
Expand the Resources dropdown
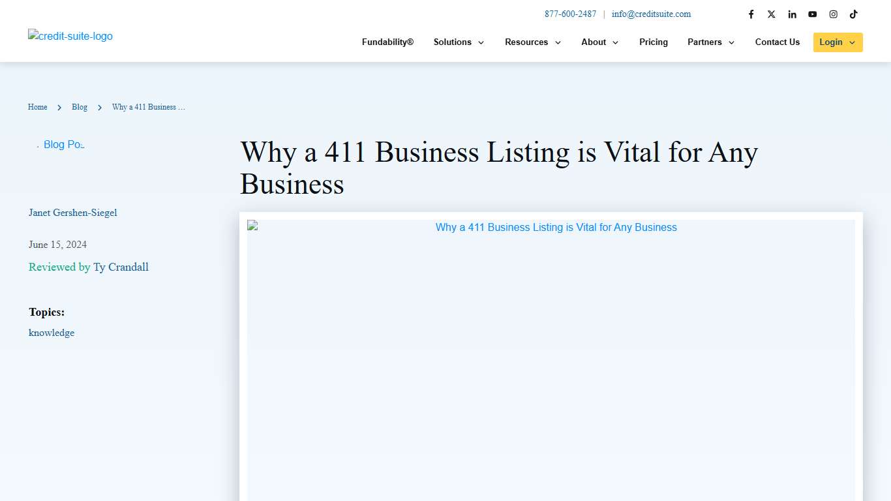click(x=532, y=42)
